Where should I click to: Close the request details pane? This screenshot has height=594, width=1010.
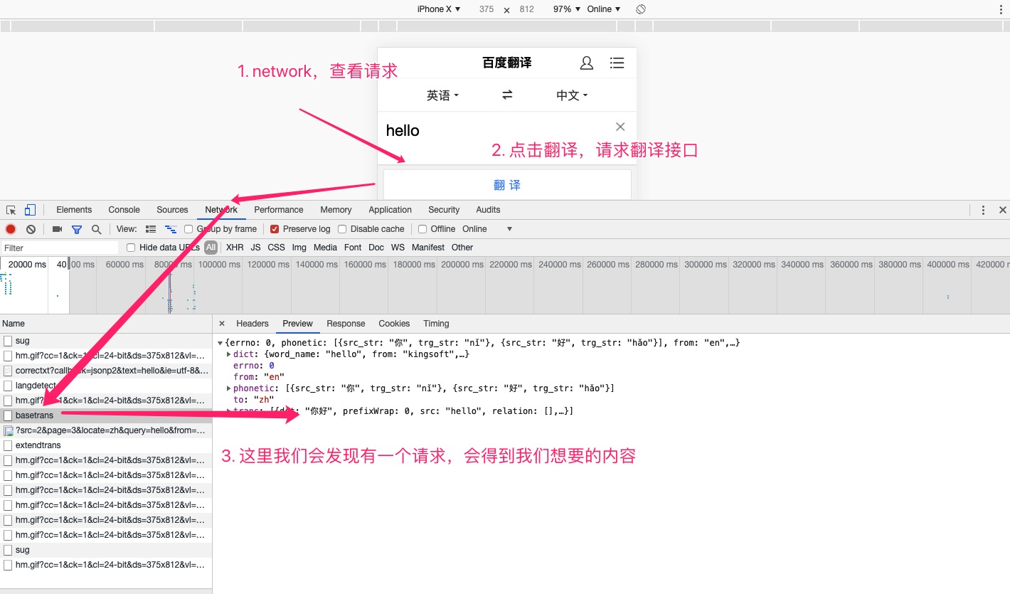pos(222,323)
